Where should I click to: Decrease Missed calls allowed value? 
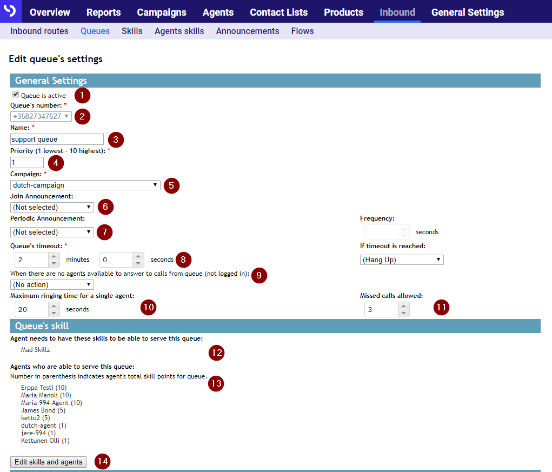[x=404, y=313]
